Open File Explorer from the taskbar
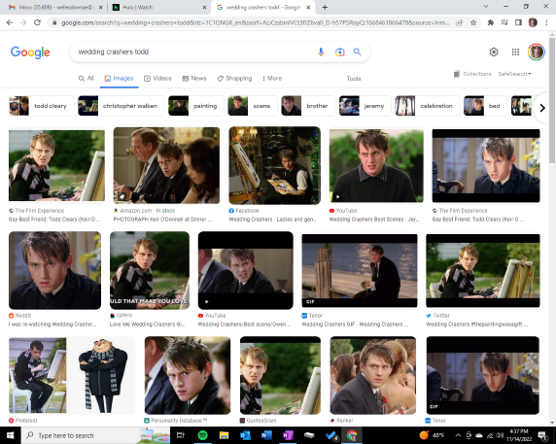 coord(224,435)
